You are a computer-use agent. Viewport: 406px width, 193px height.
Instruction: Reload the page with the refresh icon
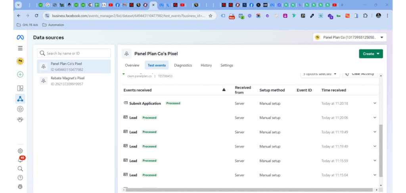click(36, 15)
